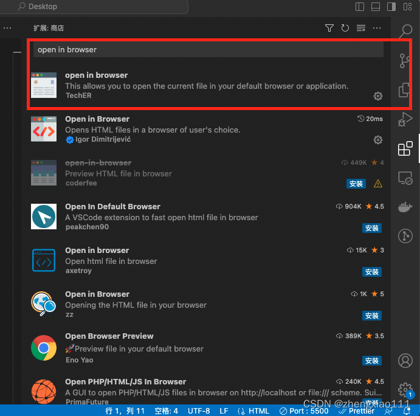Install the coderfee open-in-browser extension

click(x=356, y=184)
